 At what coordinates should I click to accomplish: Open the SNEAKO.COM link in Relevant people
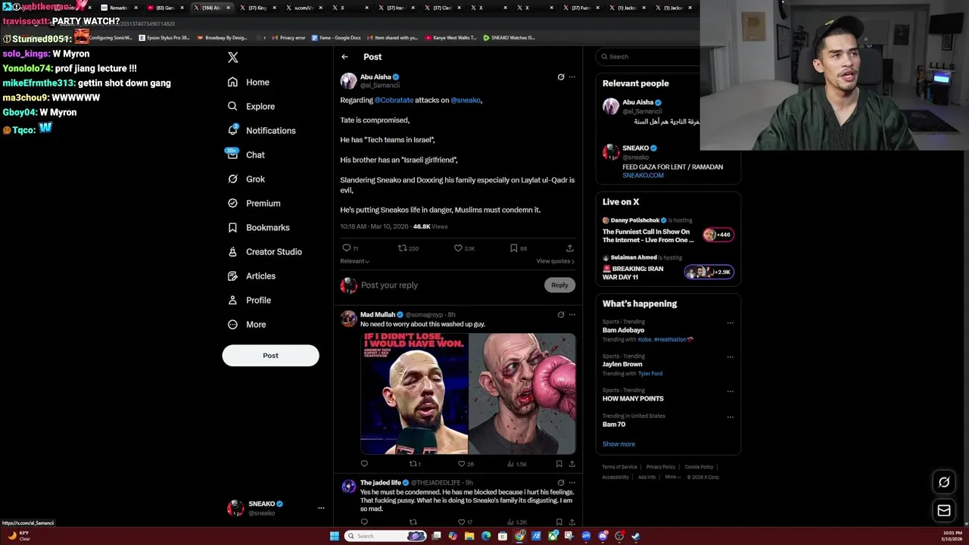[x=643, y=175]
